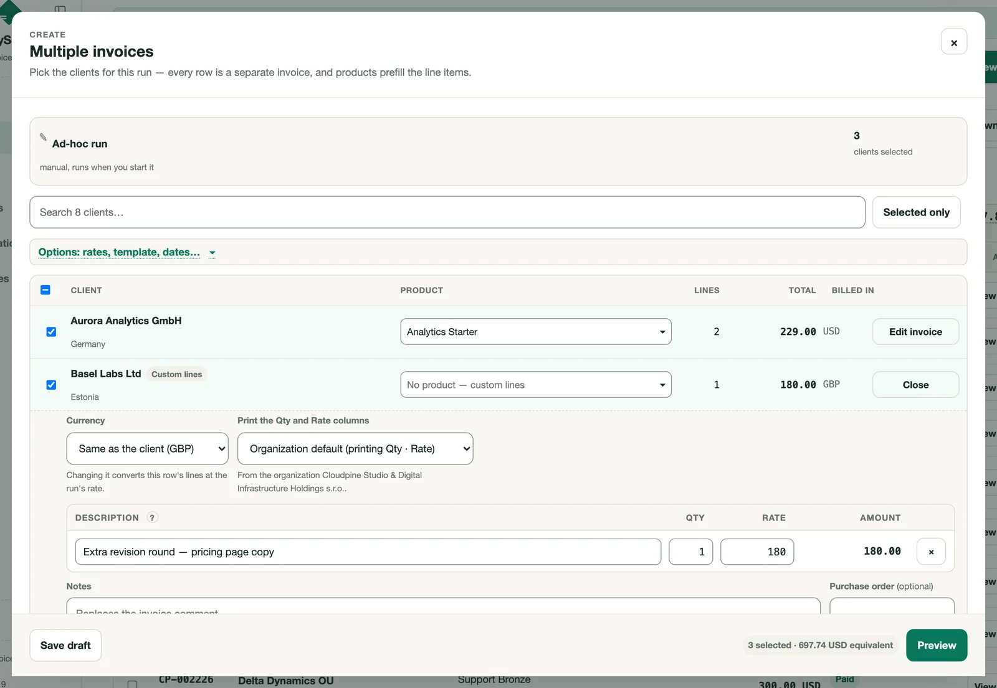Click the Purchase order field
Viewport: 997px width, 688px height.
tap(892, 606)
